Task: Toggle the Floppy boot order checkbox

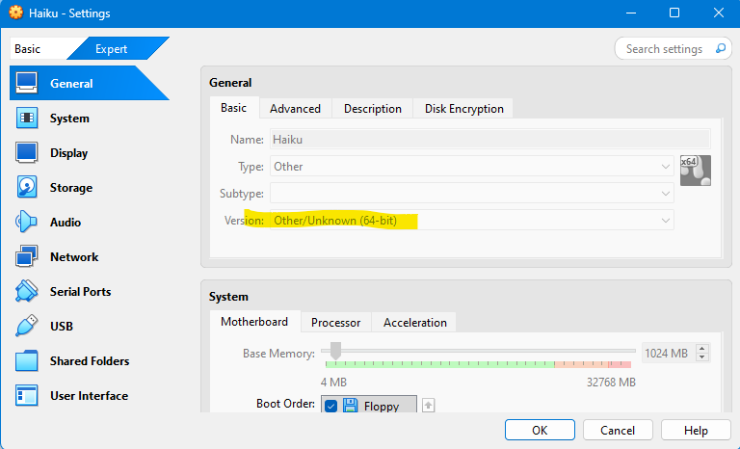Action: pos(330,407)
